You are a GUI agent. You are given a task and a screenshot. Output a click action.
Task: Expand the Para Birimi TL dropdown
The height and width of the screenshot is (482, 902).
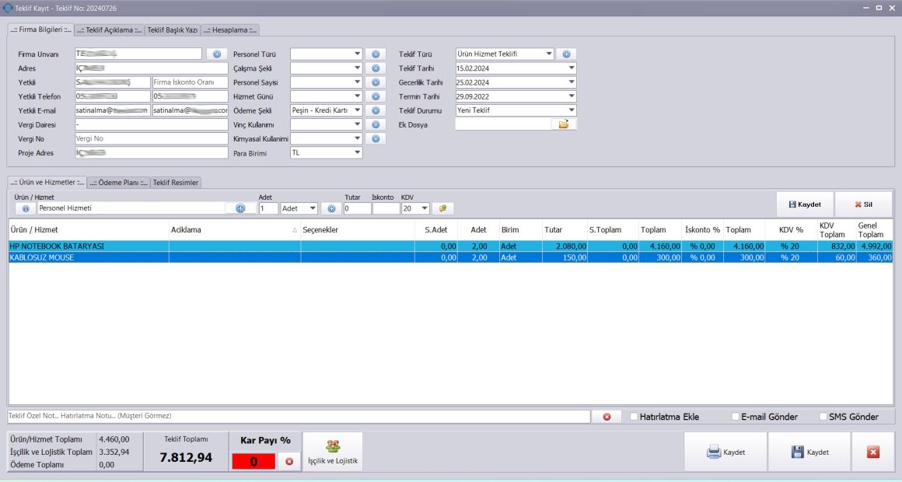(x=358, y=152)
